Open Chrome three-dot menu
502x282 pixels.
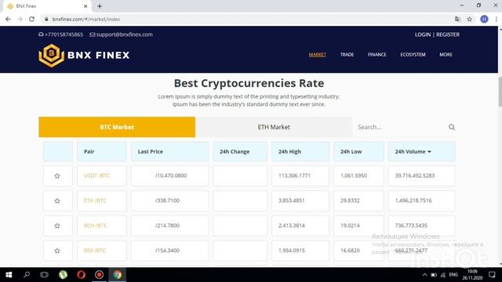(x=497, y=19)
